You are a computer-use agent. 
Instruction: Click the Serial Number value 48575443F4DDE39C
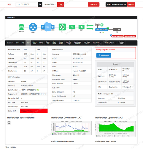click(28, 90)
